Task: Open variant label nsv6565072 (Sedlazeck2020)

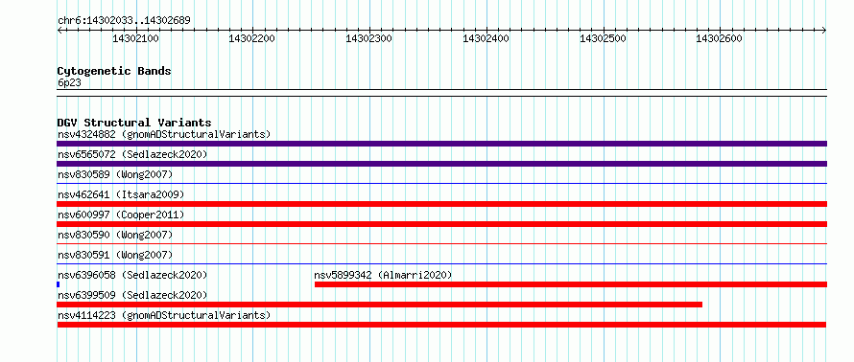Action: click(x=132, y=154)
